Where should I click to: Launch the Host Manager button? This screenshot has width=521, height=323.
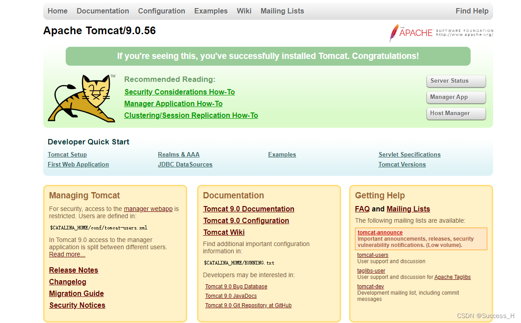456,114
